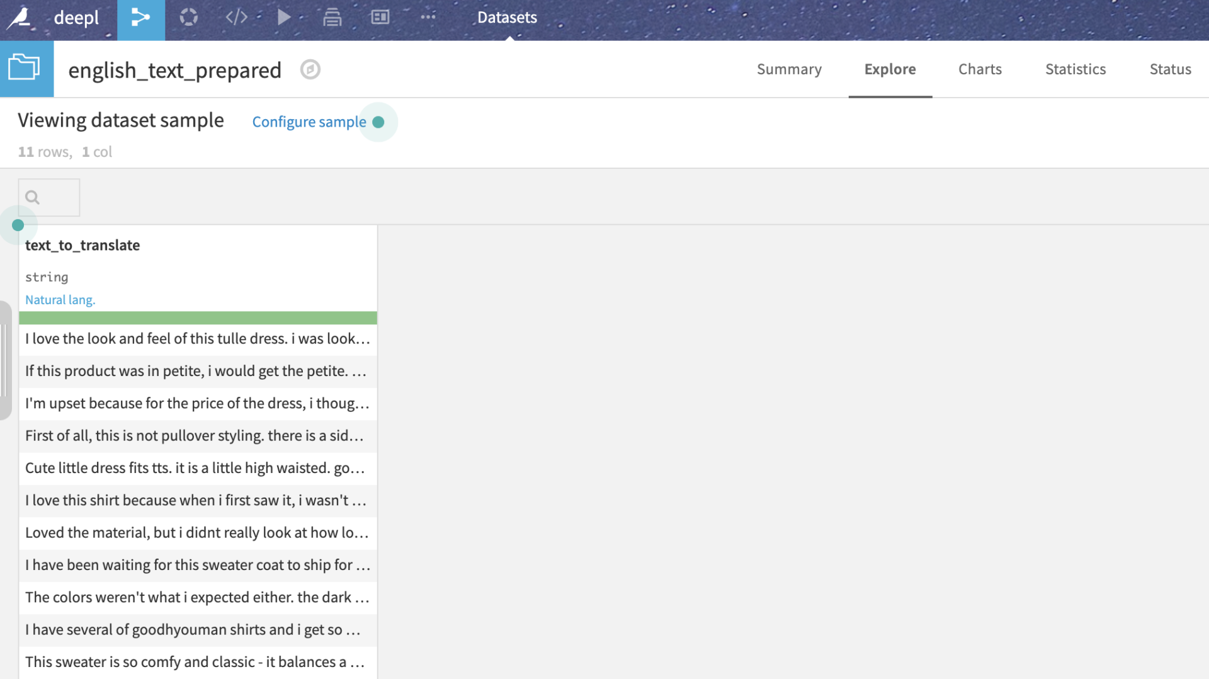Open the wiki panel icon in the top bar
Image resolution: width=1209 pixels, height=679 pixels.
tap(380, 18)
